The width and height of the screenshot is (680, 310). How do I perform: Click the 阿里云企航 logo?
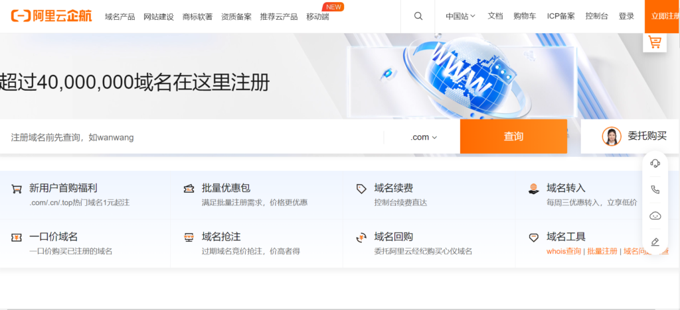(52, 16)
